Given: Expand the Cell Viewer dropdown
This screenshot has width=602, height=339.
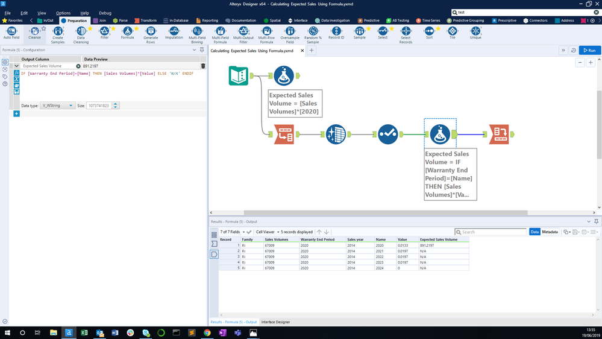Looking at the screenshot, I should [267, 232].
